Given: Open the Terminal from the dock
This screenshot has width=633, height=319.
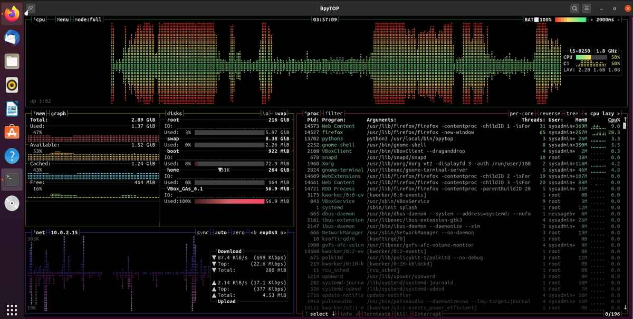Looking at the screenshot, I should (x=12, y=179).
